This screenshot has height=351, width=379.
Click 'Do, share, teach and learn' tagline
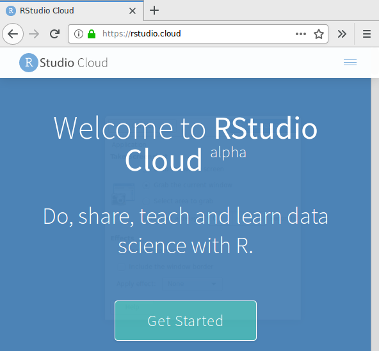point(186,231)
